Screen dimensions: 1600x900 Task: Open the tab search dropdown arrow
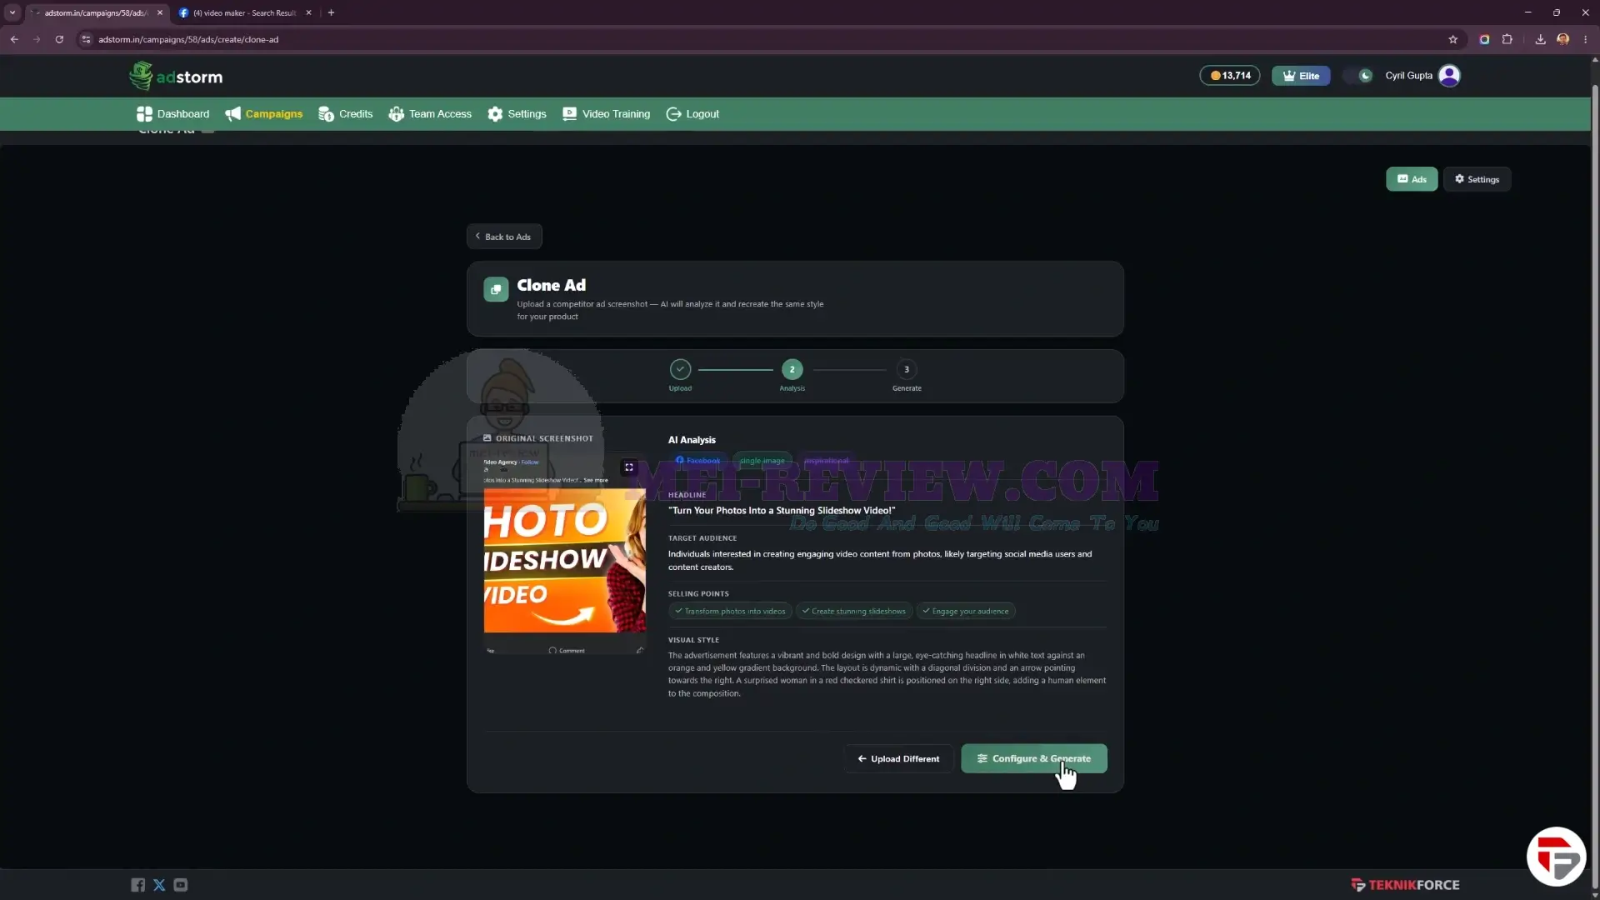(12, 12)
